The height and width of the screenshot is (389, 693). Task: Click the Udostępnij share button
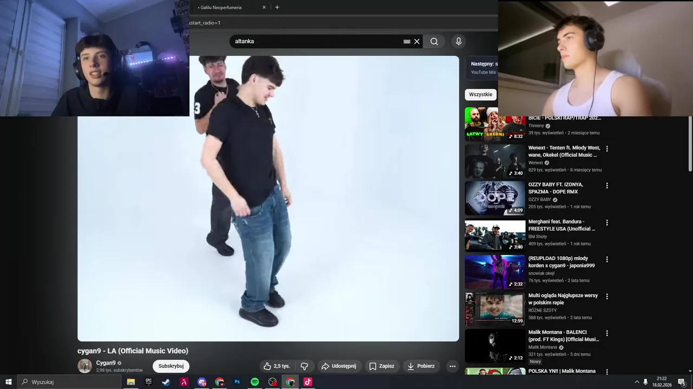tap(339, 366)
